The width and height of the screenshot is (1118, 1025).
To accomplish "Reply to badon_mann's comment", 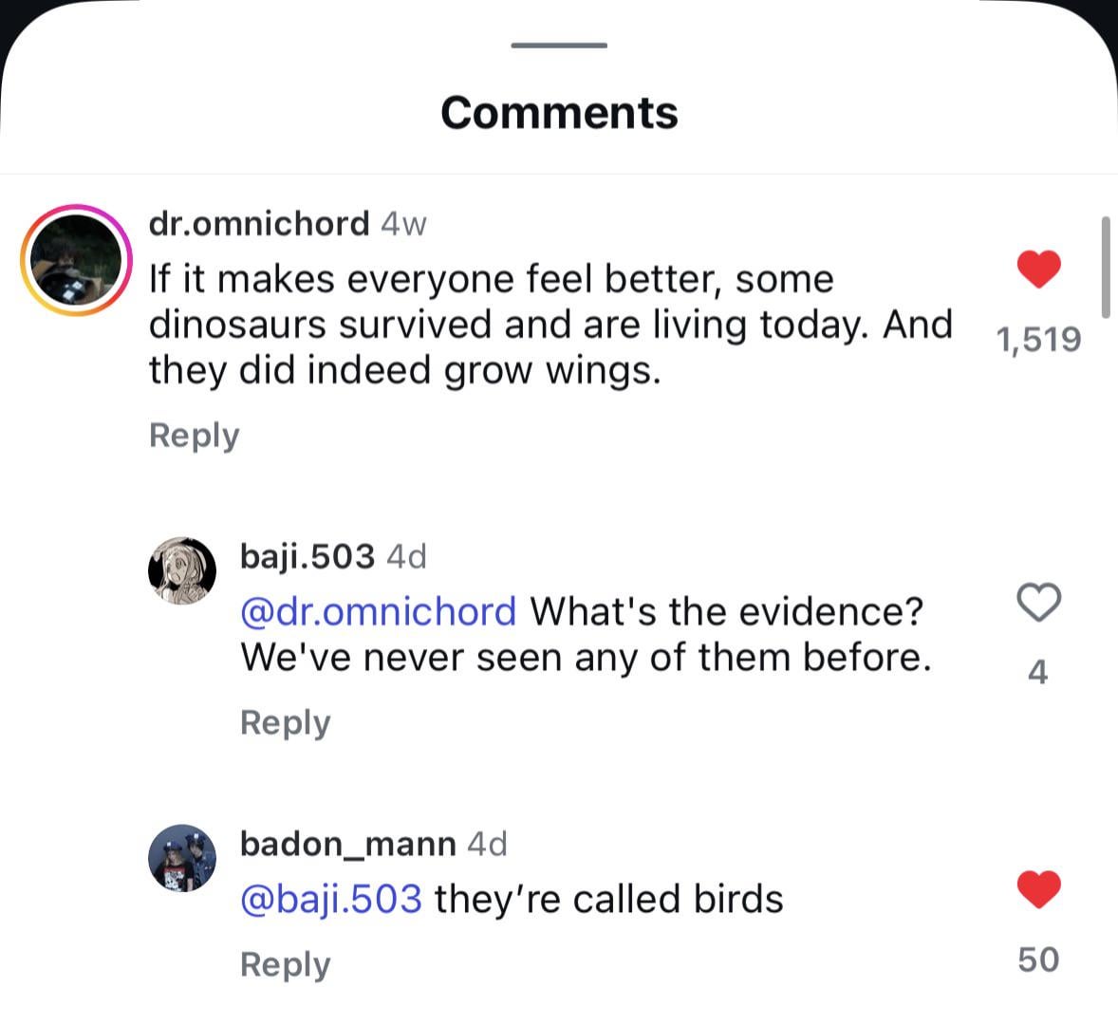I will [285, 963].
